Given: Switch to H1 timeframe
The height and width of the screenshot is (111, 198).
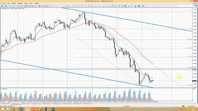Looking at the screenshot, I should (x=95, y=6).
